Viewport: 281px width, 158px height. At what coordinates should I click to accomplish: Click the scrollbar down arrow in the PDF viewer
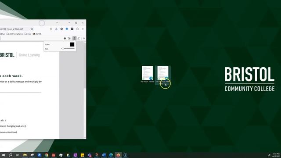tap(85, 138)
